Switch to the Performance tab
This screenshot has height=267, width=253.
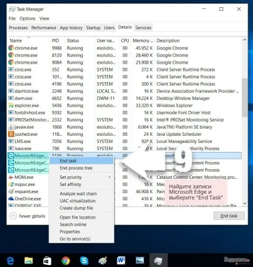click(44, 27)
